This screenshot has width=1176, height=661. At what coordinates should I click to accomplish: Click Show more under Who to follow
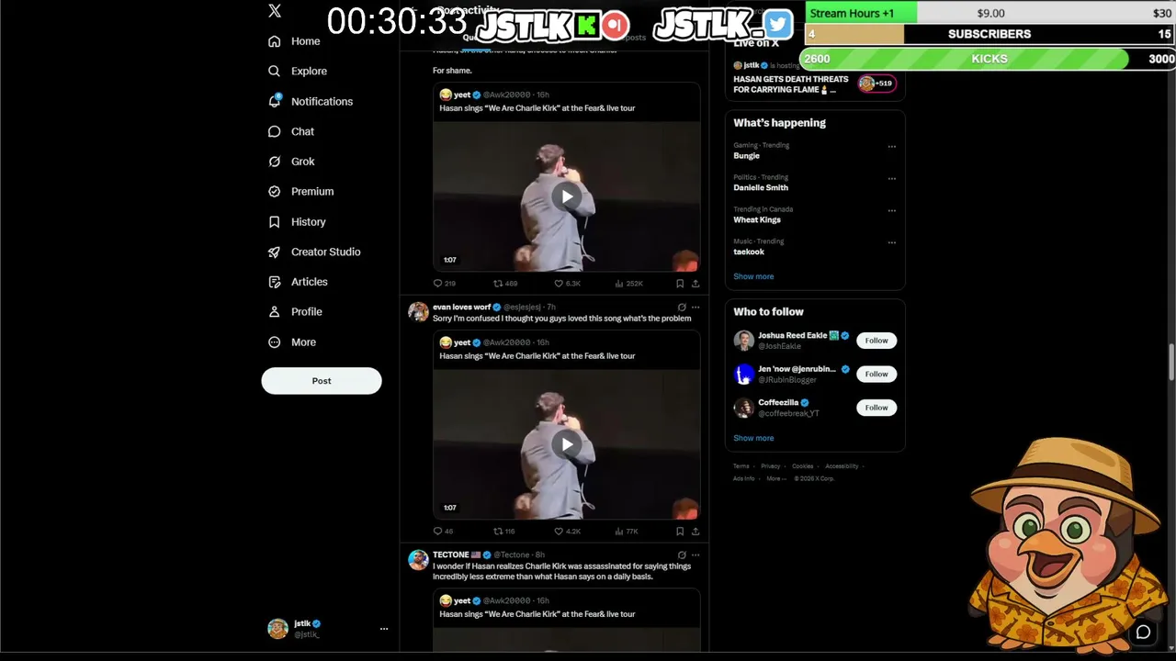pyautogui.click(x=753, y=438)
